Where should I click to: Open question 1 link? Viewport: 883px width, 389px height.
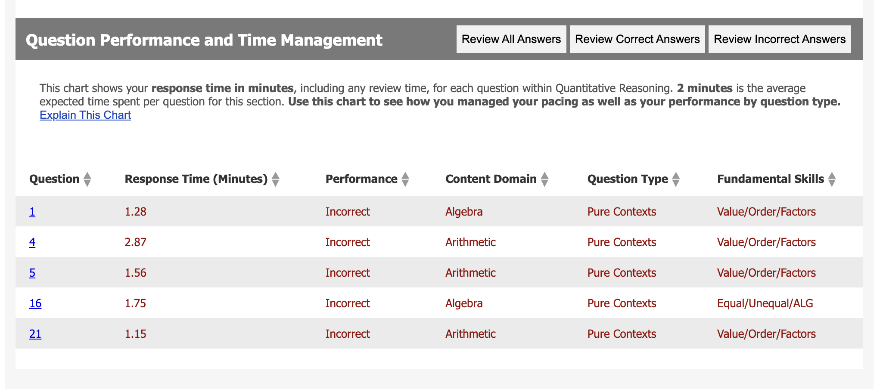tap(32, 212)
